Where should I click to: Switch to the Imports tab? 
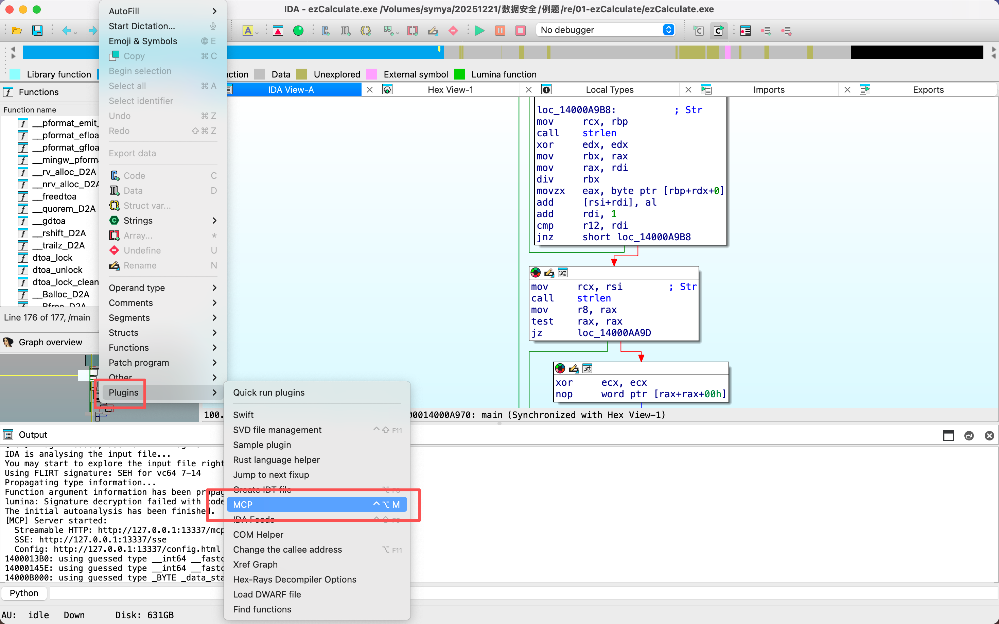(x=768, y=90)
